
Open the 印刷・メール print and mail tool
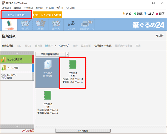[x=87, y=25]
